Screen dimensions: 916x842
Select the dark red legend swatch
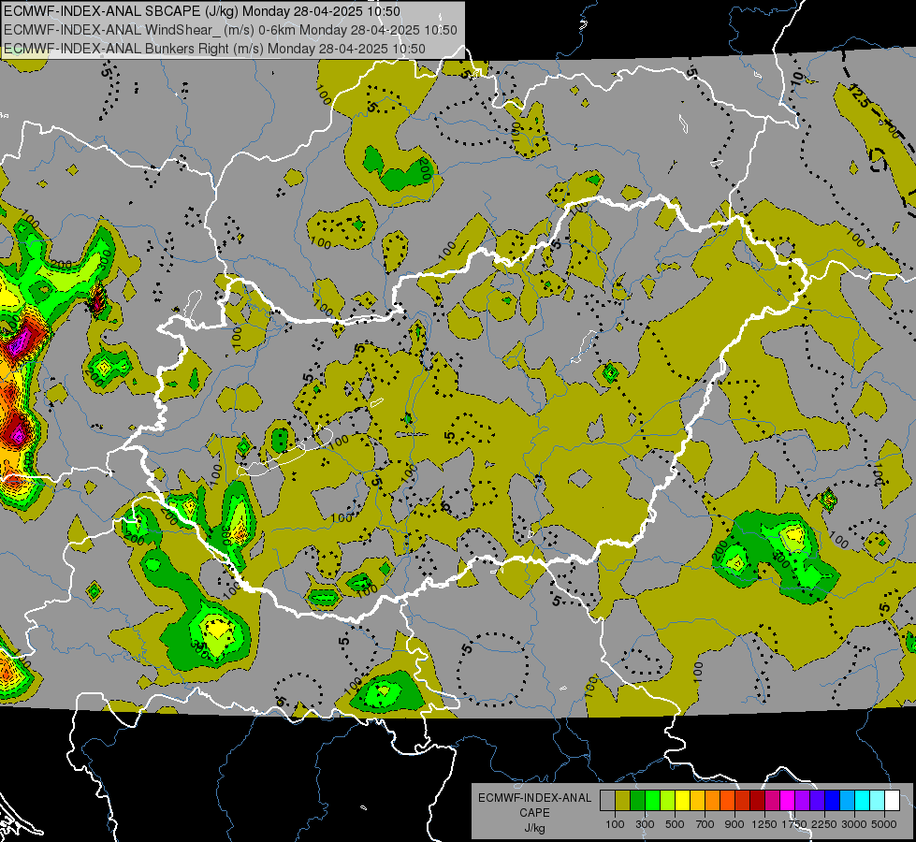[757, 801]
